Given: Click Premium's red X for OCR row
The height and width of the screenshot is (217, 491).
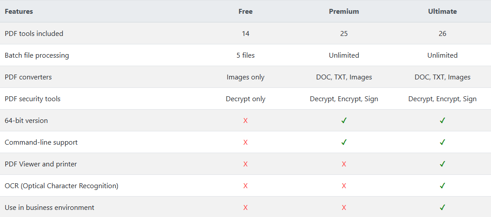Looking at the screenshot, I should point(344,186).
